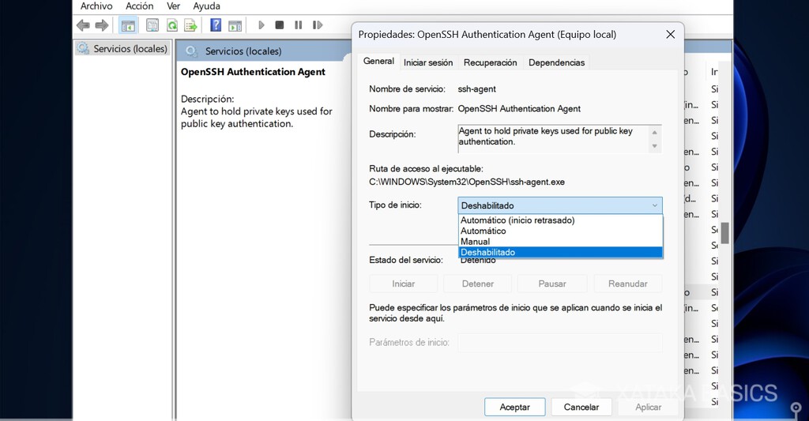Switch to the Recuperación tab
The image size is (809, 421).
(490, 62)
